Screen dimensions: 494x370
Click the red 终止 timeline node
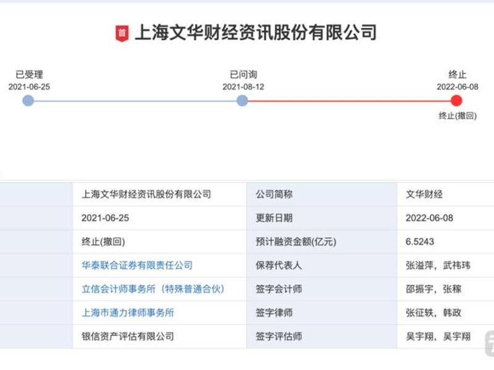click(456, 101)
